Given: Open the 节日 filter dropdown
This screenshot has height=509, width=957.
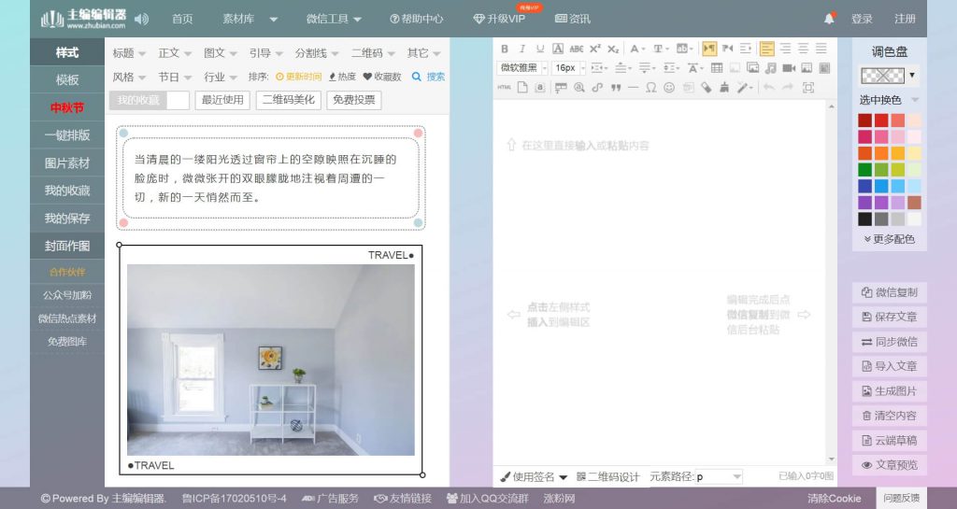Looking at the screenshot, I should tap(175, 78).
